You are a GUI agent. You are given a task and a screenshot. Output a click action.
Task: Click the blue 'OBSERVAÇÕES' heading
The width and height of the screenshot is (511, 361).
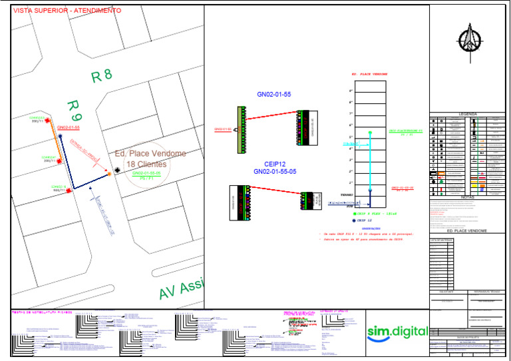tap(371, 228)
